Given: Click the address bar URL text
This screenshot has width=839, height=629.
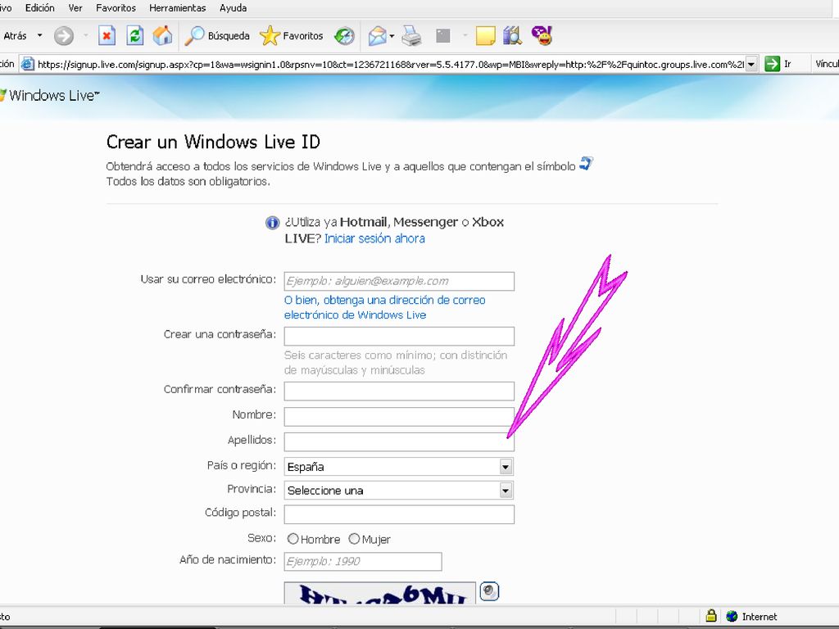Looking at the screenshot, I should coord(390,64).
